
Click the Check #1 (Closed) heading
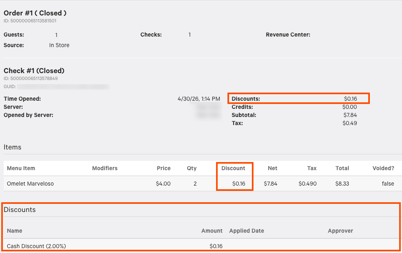pyautogui.click(x=34, y=71)
